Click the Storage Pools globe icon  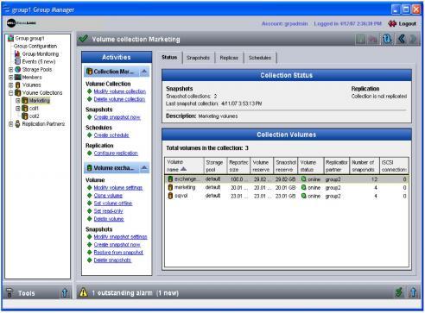(x=18, y=69)
